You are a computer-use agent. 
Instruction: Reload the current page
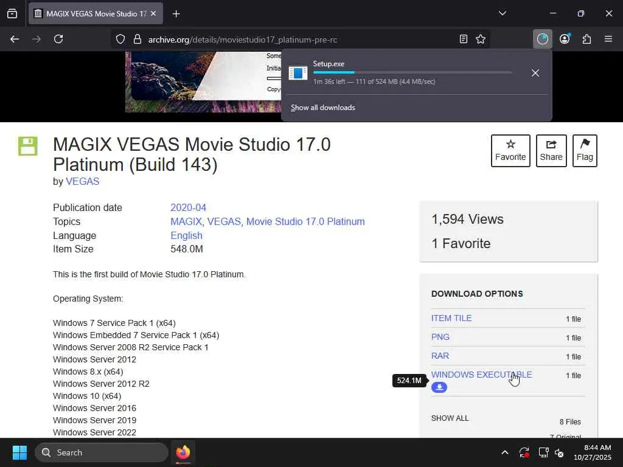(x=58, y=39)
